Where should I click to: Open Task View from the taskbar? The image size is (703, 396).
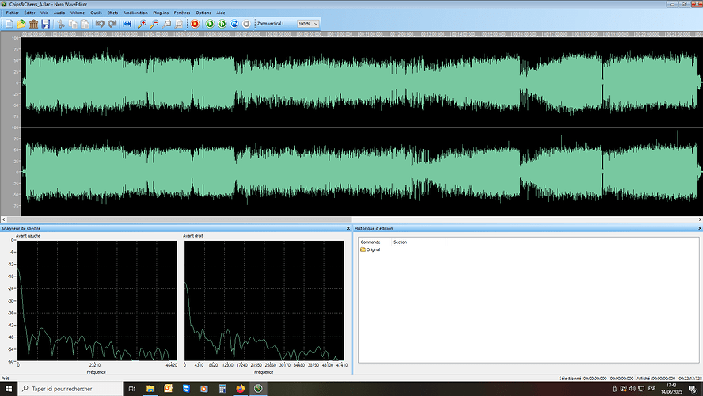(x=131, y=389)
